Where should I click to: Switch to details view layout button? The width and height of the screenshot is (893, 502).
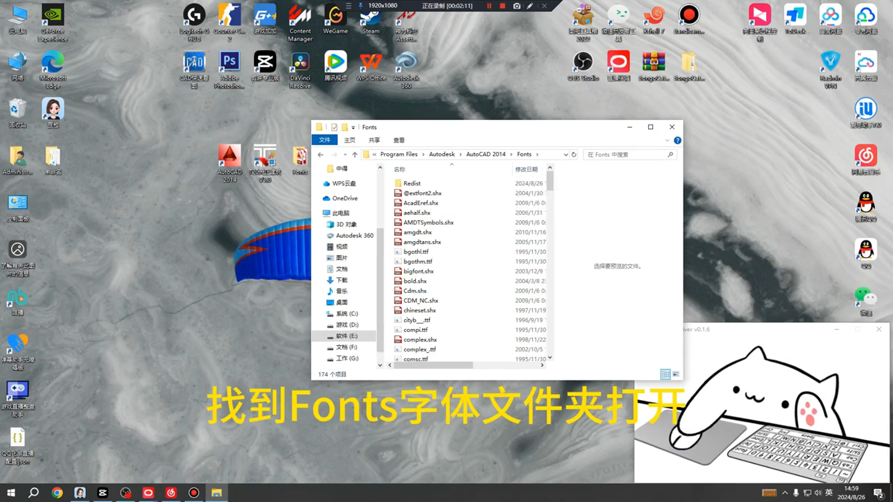(x=665, y=374)
